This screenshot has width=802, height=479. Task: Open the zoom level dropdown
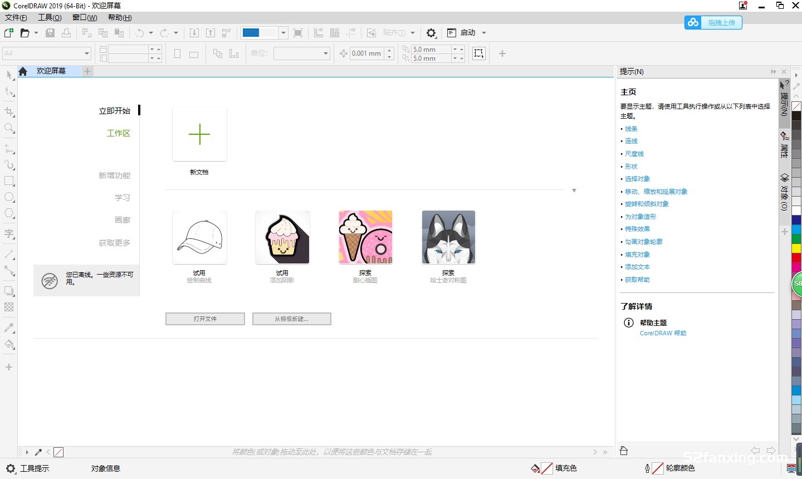(283, 33)
